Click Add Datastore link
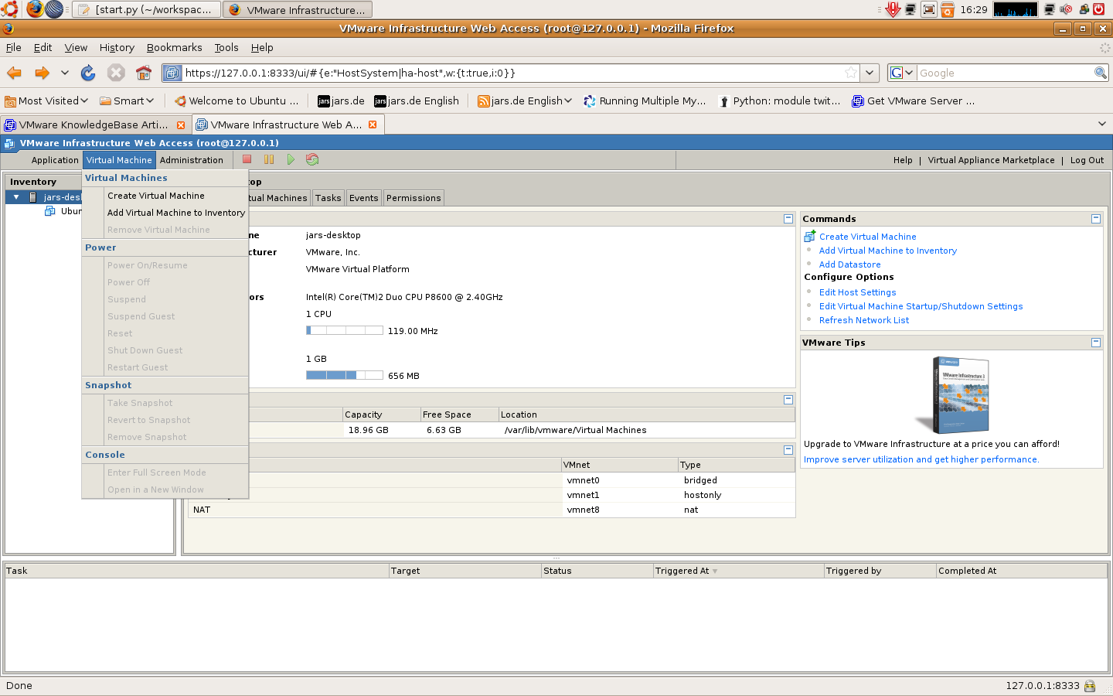The width and height of the screenshot is (1113, 696). coord(849,264)
